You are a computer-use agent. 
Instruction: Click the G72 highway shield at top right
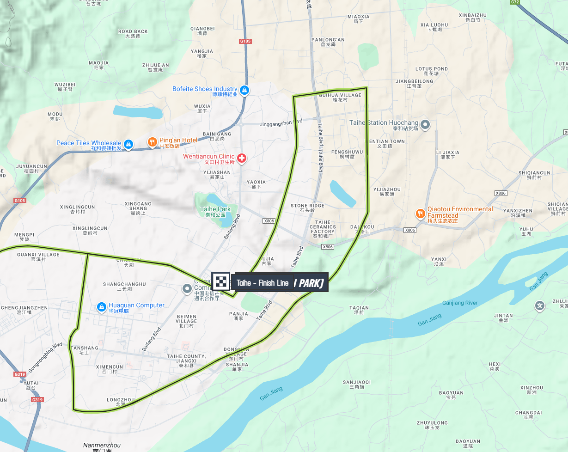pos(515,2)
